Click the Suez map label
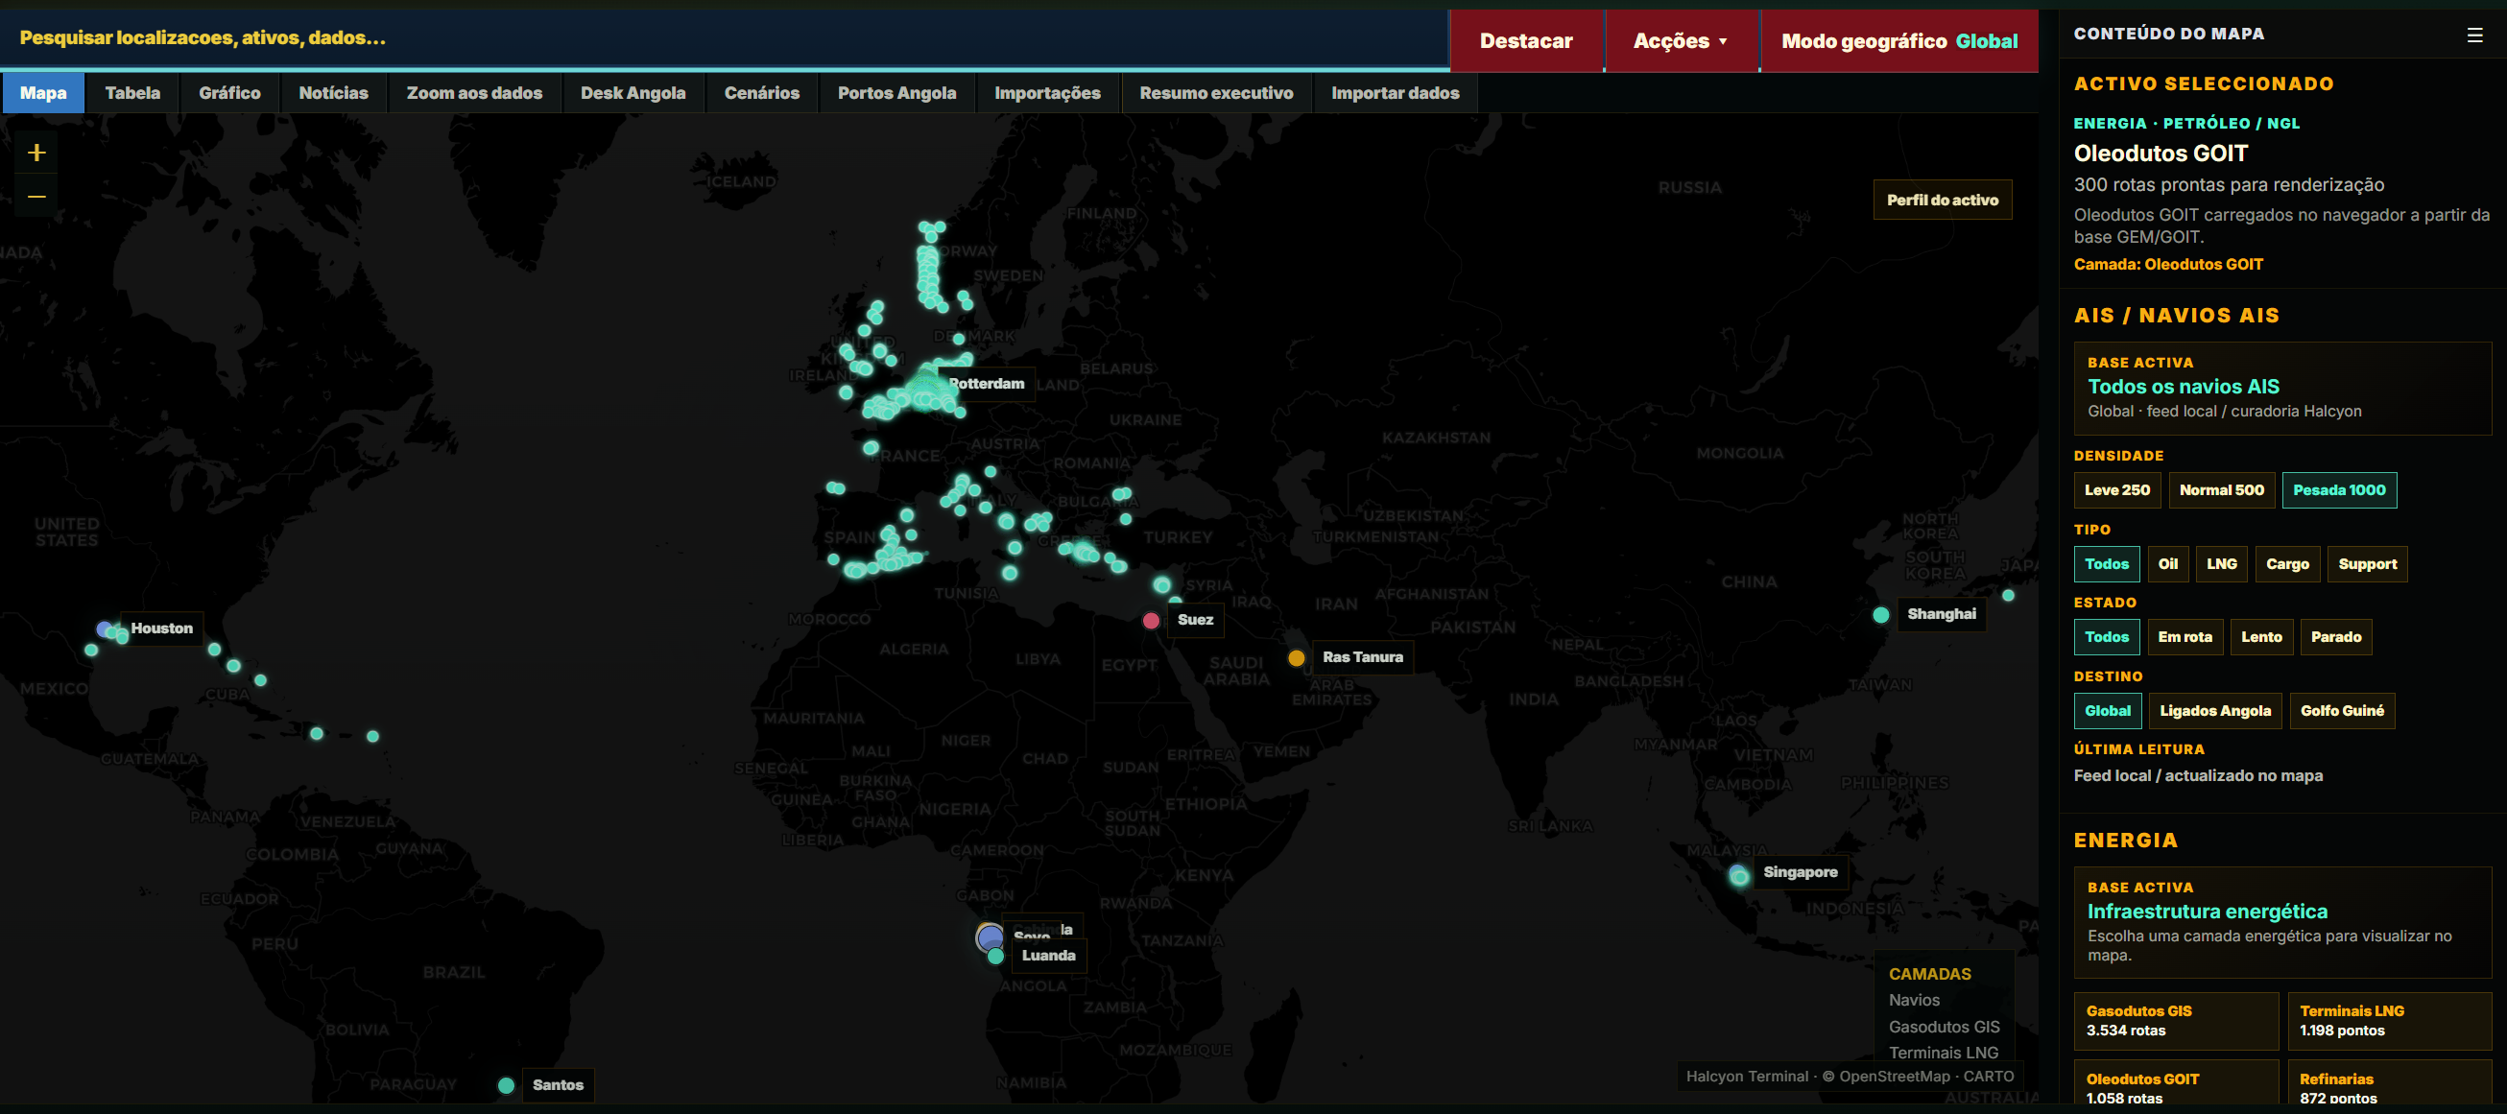2507x1114 pixels. 1195,621
